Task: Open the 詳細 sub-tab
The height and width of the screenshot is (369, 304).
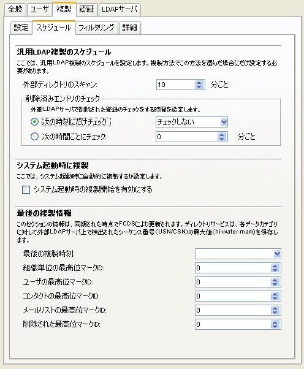Action: [130, 28]
